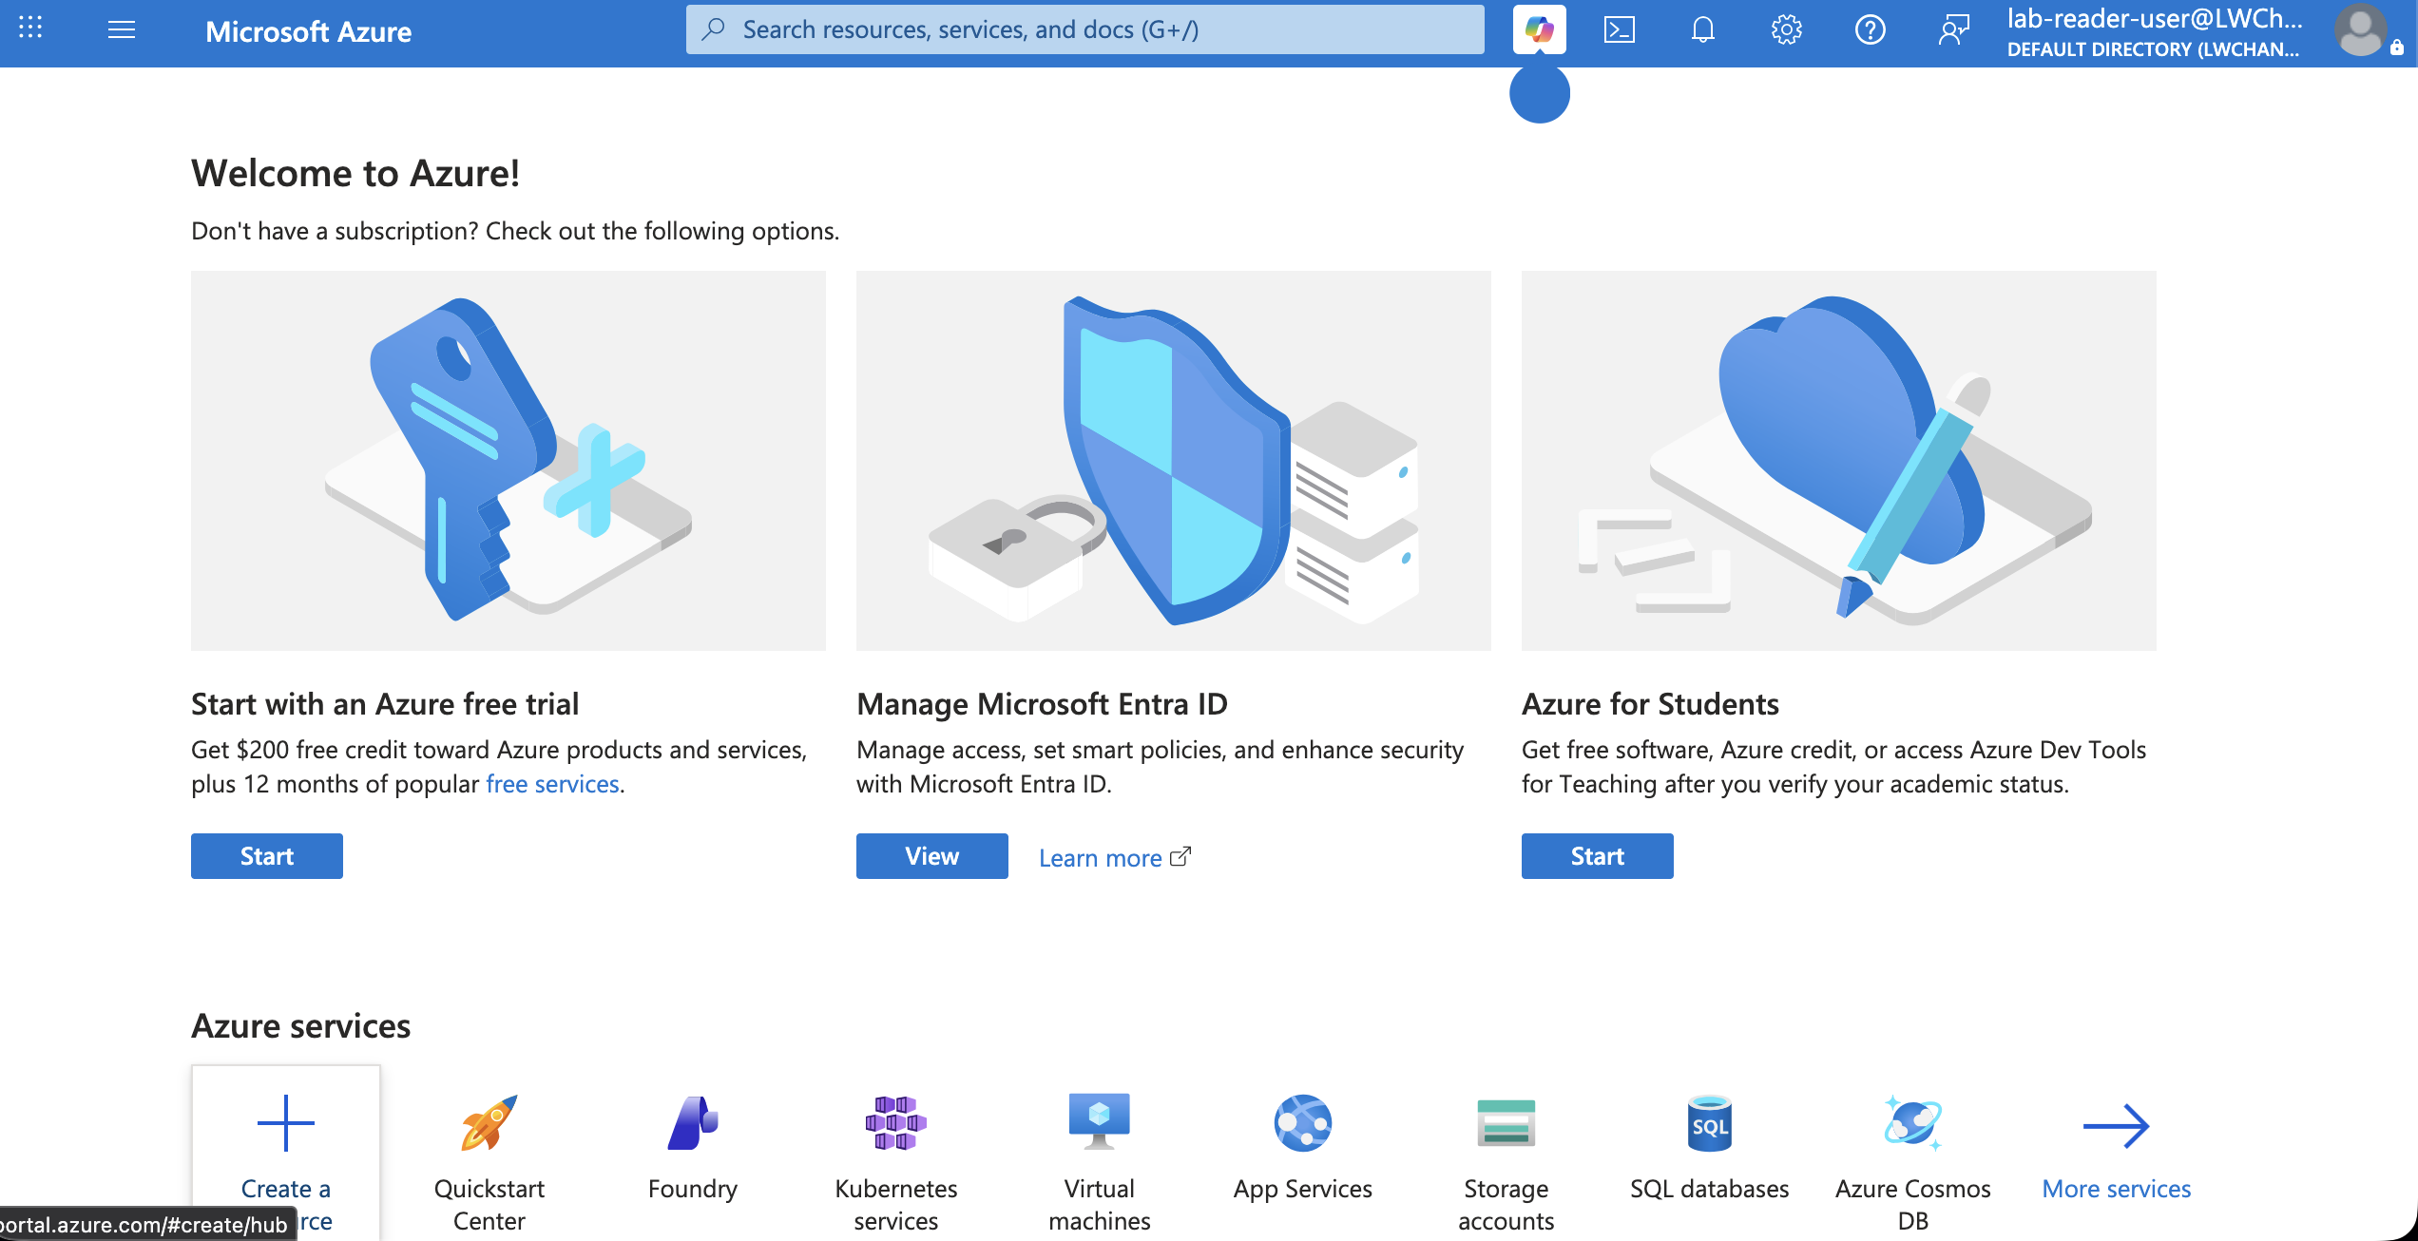Open the app launcher waffle icon
2418x1241 pixels.
(x=30, y=29)
